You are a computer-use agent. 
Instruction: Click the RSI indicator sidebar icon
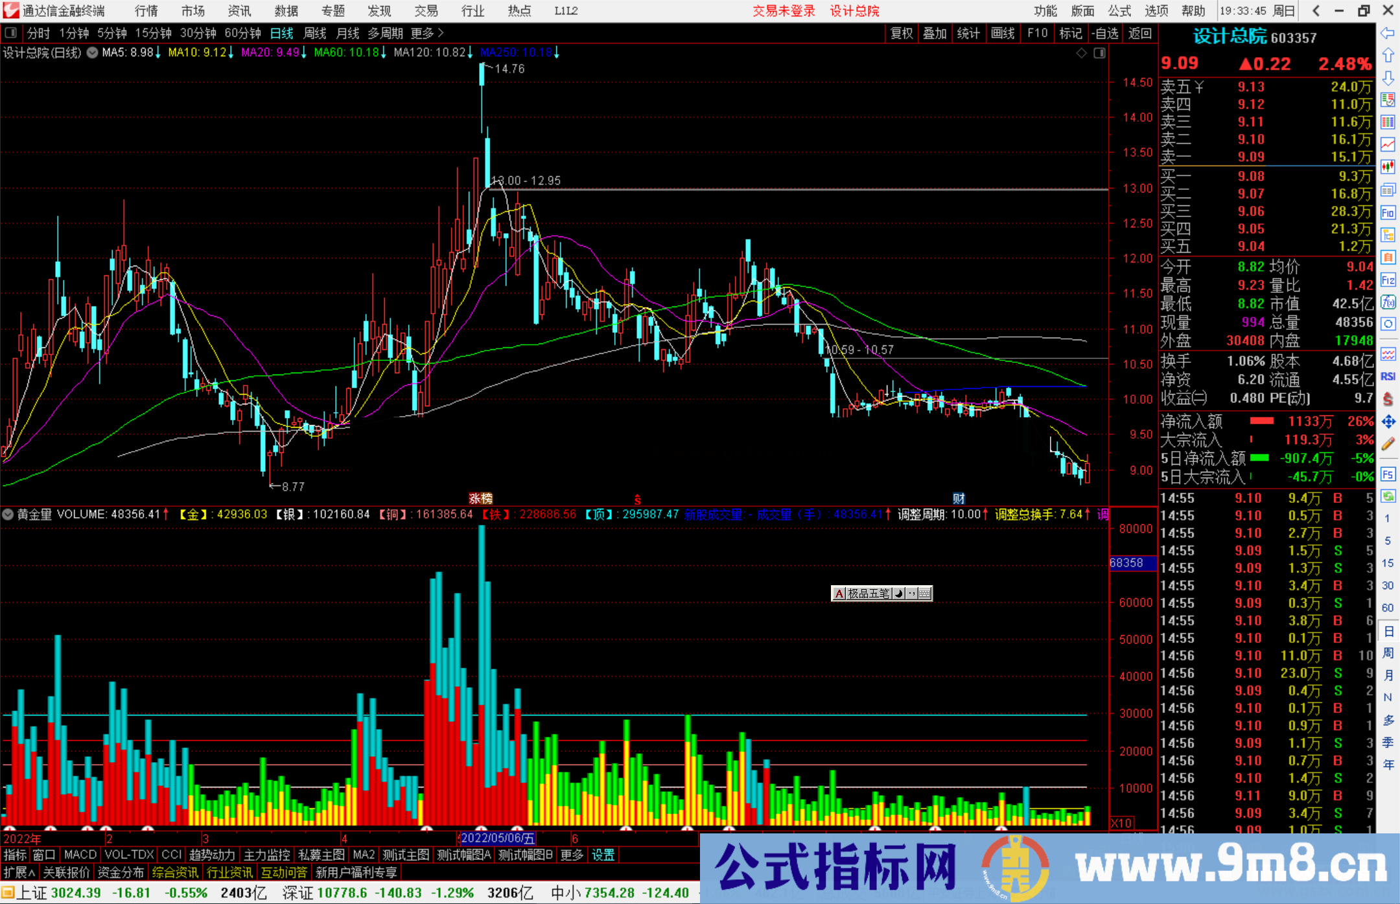[x=1388, y=377]
